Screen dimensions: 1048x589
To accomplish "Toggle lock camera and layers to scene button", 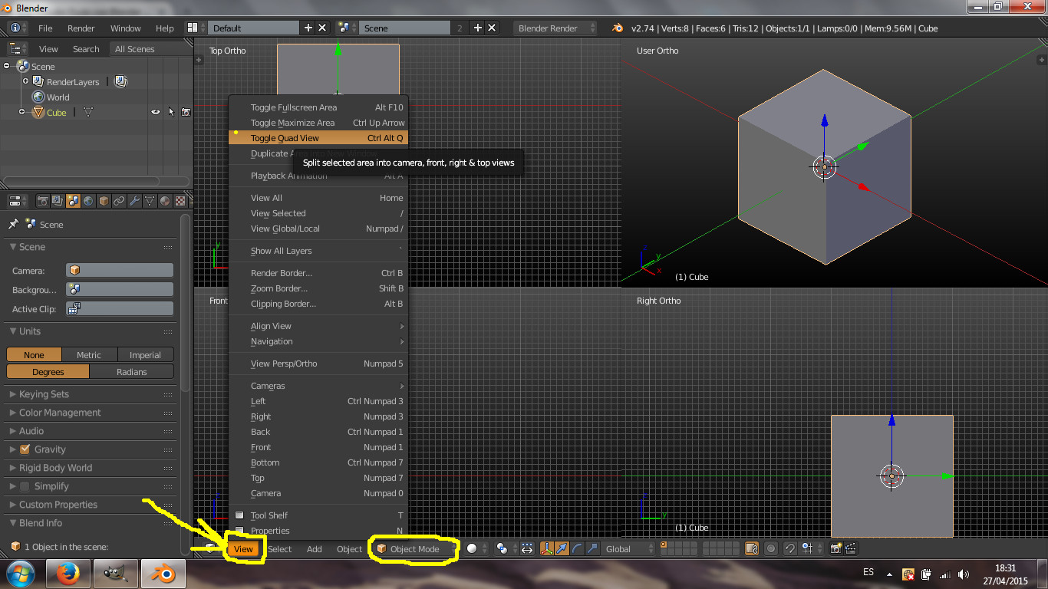I will pos(752,548).
